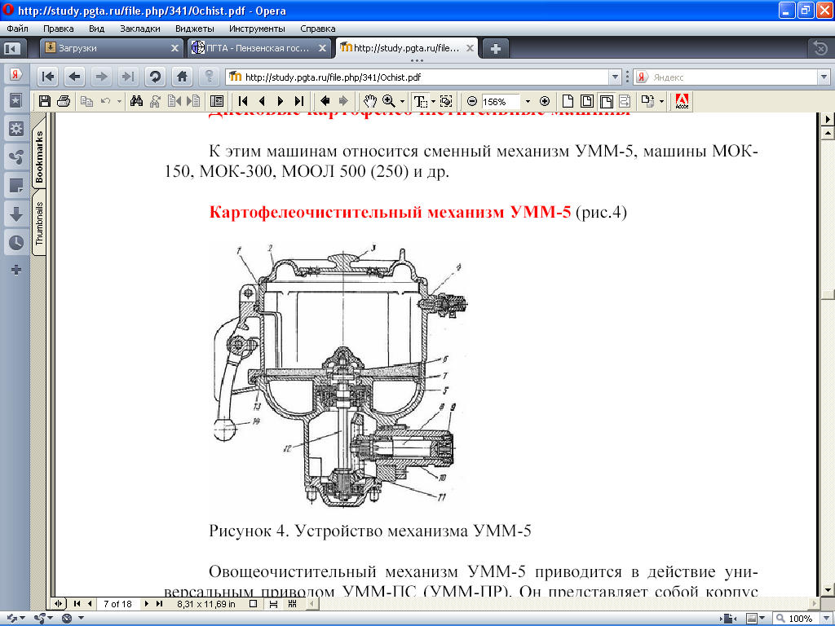Image resolution: width=835 pixels, height=626 pixels.
Task: Expand the 156% zoom level dropdown
Action: pos(528,102)
